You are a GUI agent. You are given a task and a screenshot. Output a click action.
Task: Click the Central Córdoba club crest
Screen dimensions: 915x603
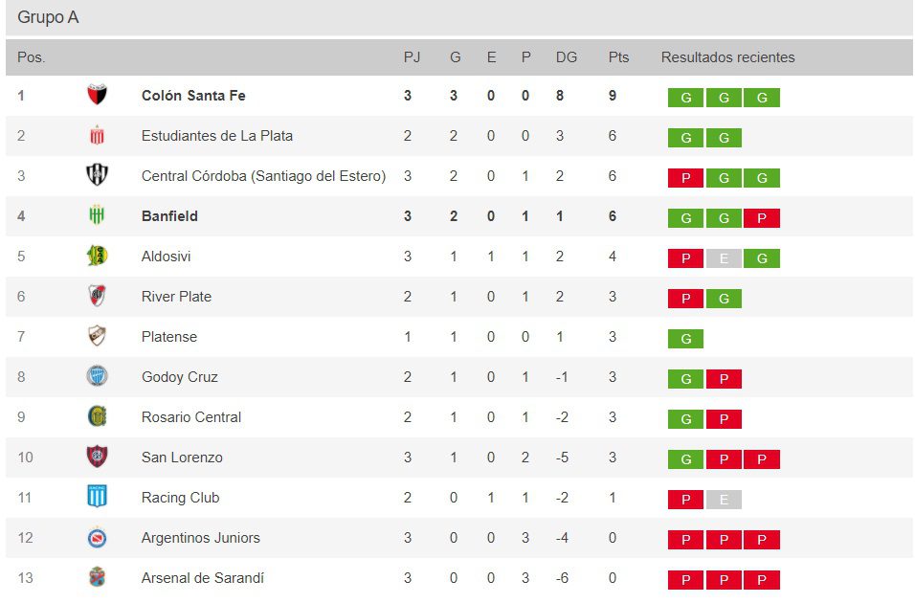(x=97, y=176)
